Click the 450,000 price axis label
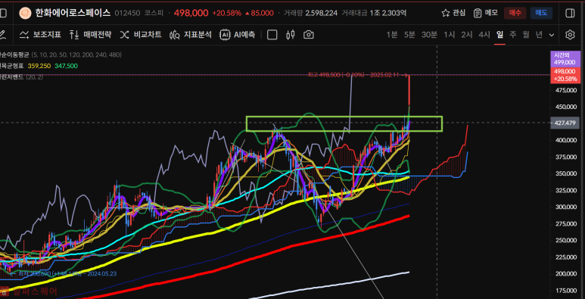The height and width of the screenshot is (299, 585). [565, 107]
